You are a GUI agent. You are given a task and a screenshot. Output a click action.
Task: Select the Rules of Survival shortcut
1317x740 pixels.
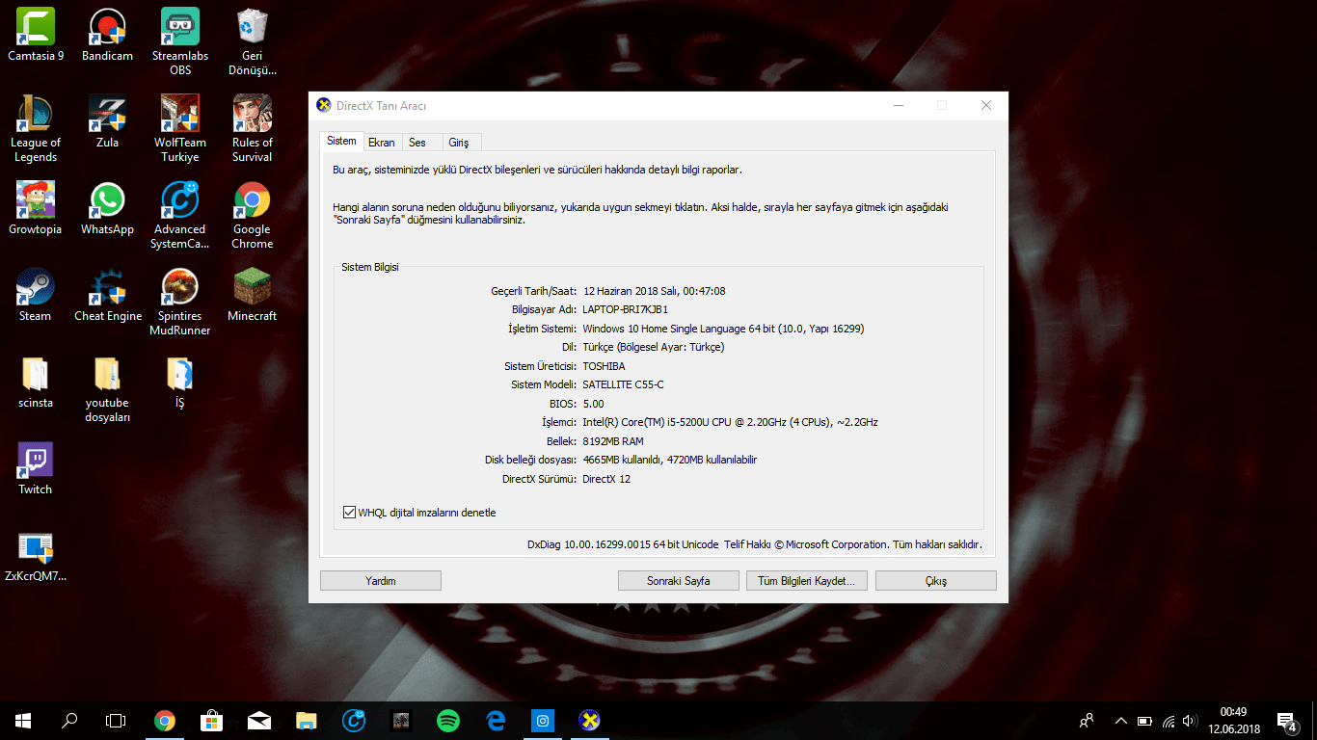tap(253, 128)
